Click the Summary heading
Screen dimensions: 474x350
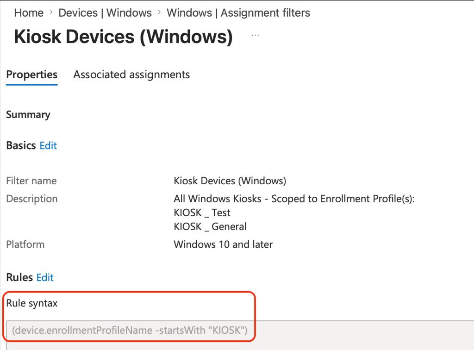28,115
